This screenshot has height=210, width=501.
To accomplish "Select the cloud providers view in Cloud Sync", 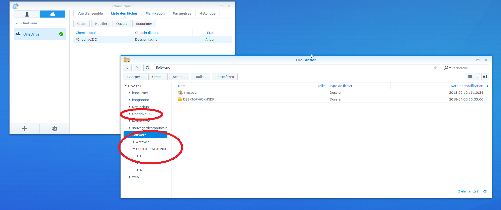I will pyautogui.click(x=52, y=14).
